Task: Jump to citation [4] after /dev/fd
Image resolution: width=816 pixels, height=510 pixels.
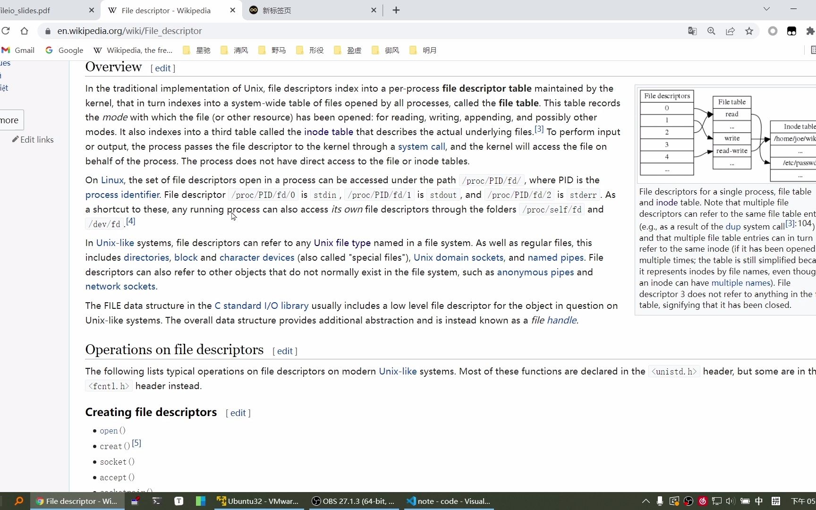Action: click(131, 221)
